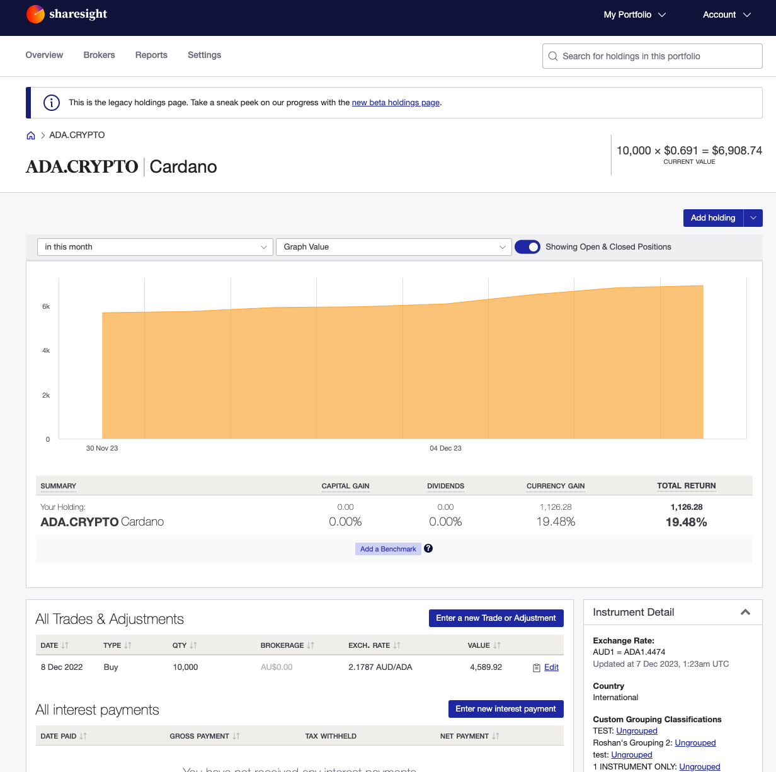776x772 pixels.
Task: Go to the Settings tab
Action: point(205,55)
